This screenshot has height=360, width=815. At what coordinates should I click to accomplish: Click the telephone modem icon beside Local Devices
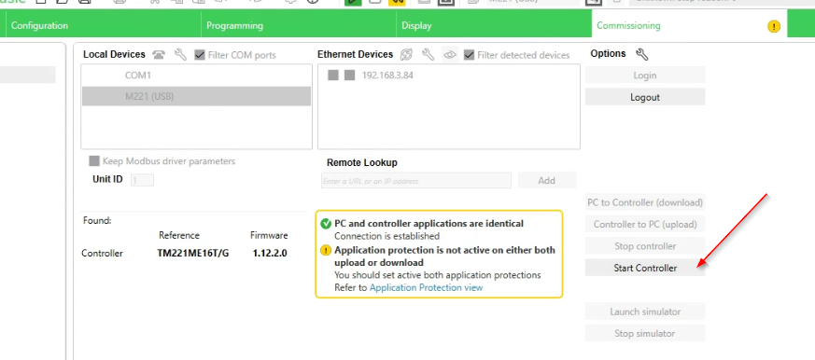(159, 54)
